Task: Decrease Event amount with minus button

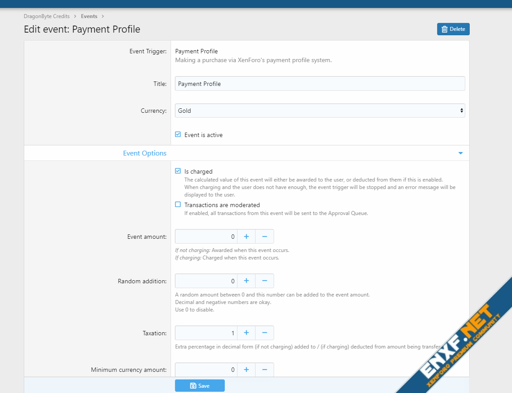Action: point(264,237)
